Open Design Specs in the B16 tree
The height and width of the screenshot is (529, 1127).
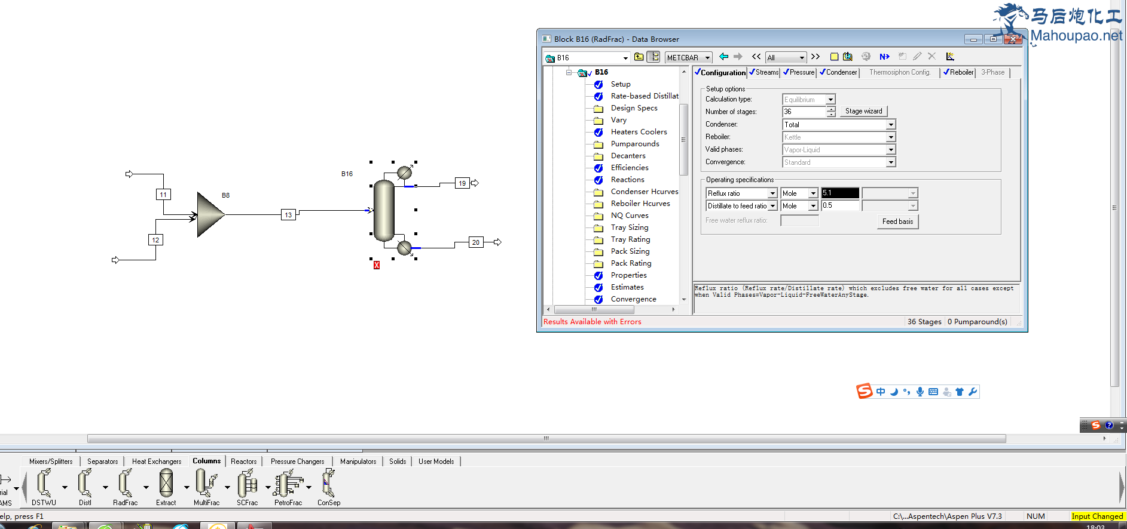pos(634,108)
